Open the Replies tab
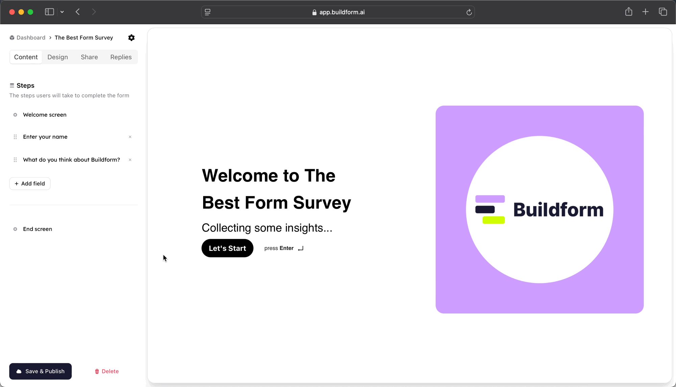The width and height of the screenshot is (676, 387). coord(121,57)
